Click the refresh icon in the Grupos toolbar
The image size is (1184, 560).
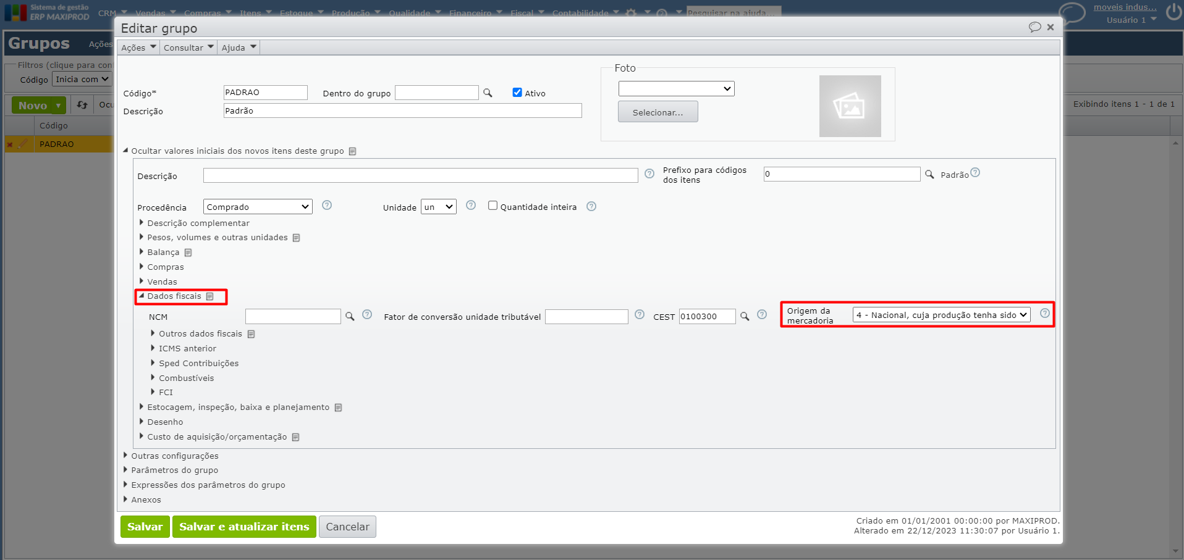pyautogui.click(x=82, y=105)
